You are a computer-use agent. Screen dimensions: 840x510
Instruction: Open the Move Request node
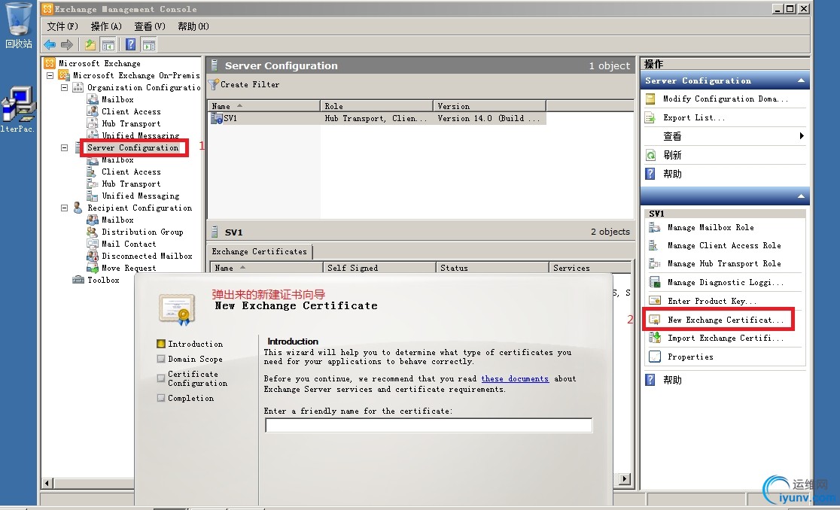pyautogui.click(x=129, y=268)
